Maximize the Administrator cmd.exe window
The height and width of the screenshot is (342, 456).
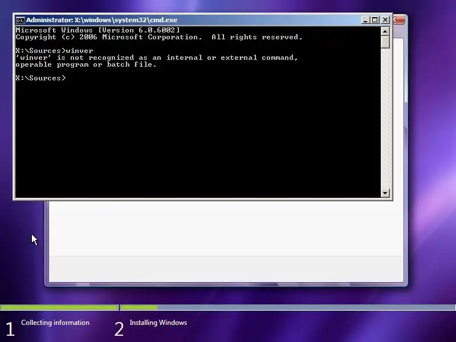click(x=375, y=20)
